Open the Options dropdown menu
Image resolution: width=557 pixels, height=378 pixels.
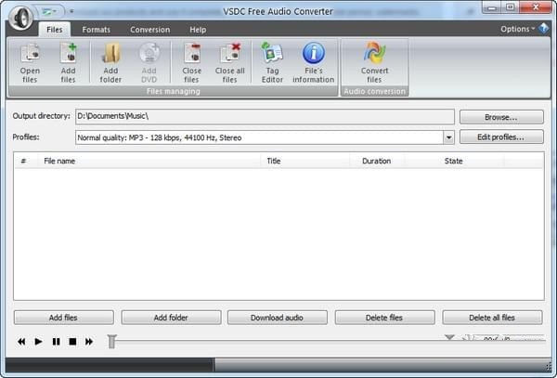point(518,29)
